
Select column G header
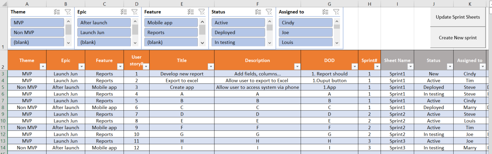click(329, 4)
